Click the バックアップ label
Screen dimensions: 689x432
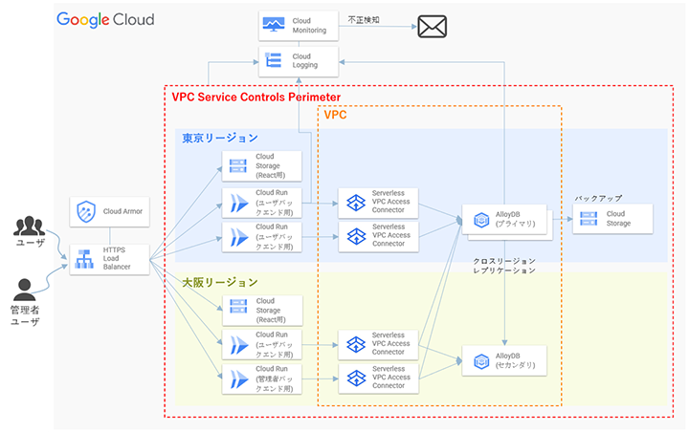click(598, 199)
